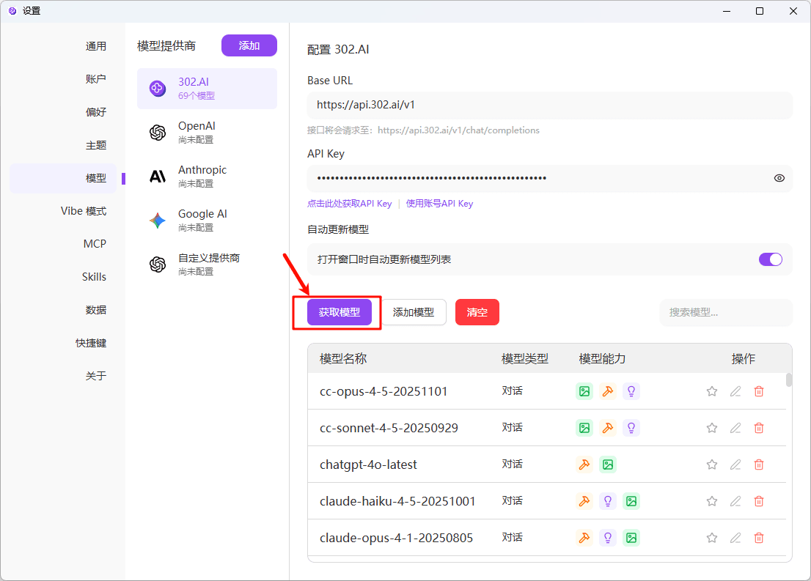Open link 点击此处获取API Key
This screenshot has width=811, height=581.
350,204
